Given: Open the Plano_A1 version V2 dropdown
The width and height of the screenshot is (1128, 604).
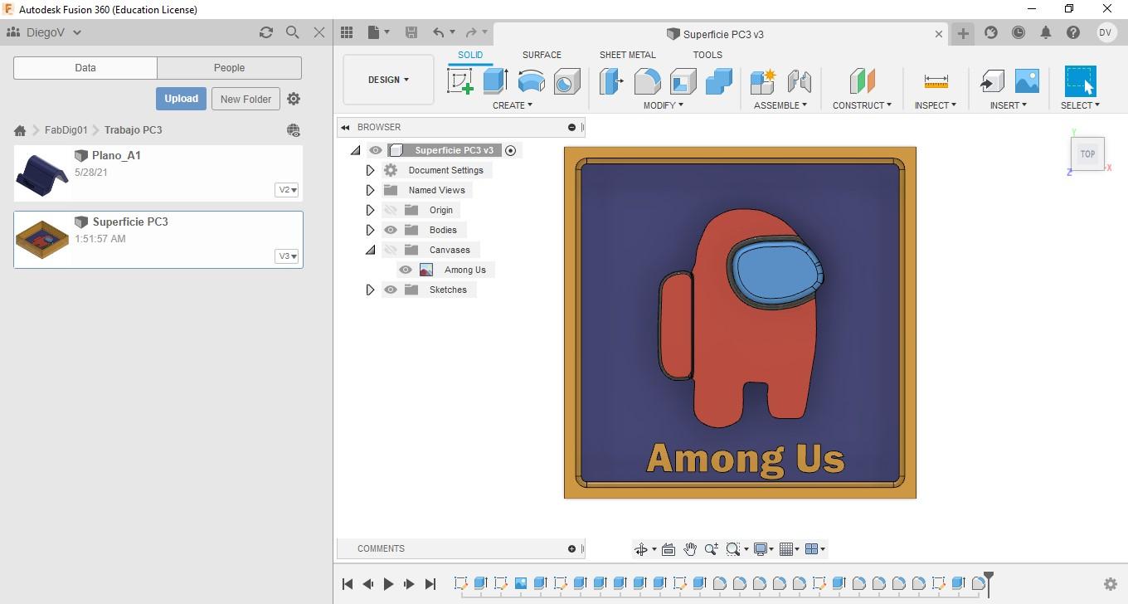Looking at the screenshot, I should [287, 190].
